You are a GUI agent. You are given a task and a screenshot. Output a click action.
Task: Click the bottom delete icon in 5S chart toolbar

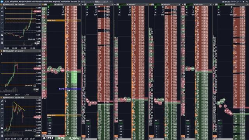2,136
